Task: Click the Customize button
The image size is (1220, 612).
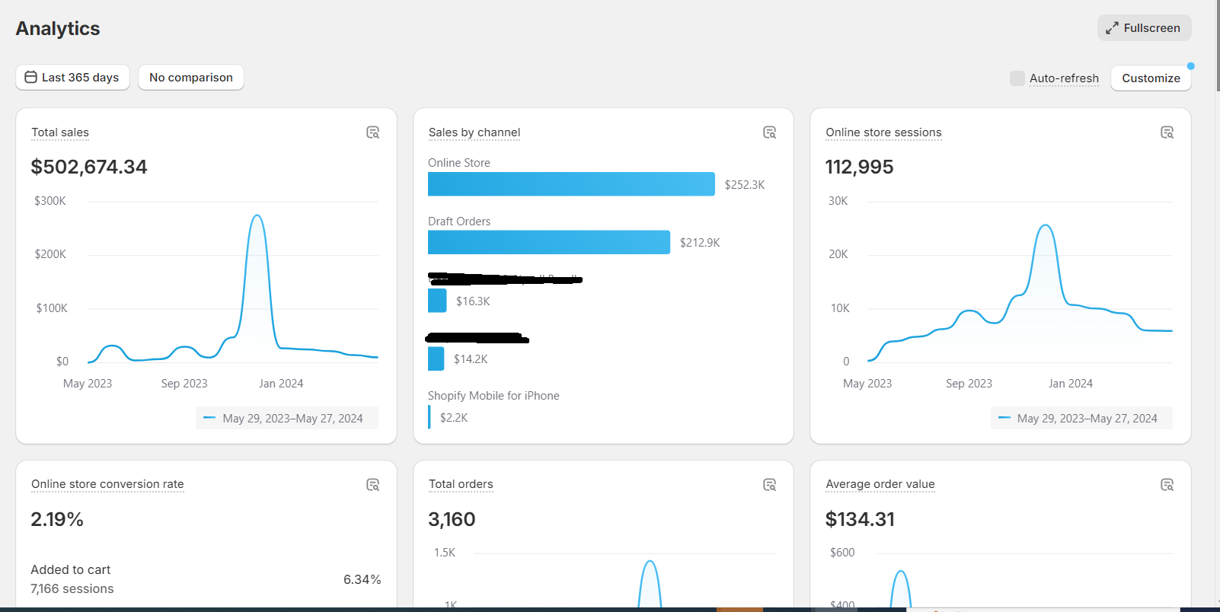Action: pyautogui.click(x=1150, y=78)
